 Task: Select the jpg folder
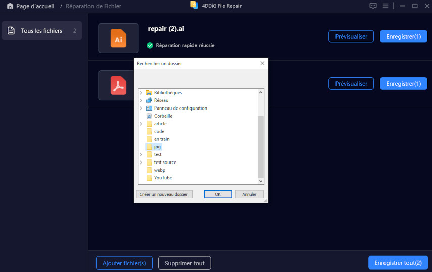(x=154, y=147)
